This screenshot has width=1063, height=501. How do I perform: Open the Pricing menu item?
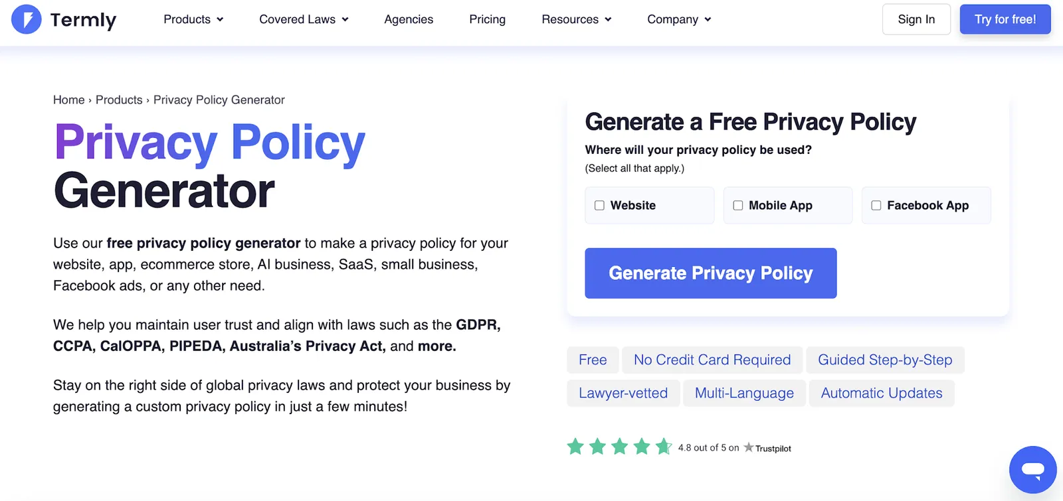pyautogui.click(x=487, y=19)
